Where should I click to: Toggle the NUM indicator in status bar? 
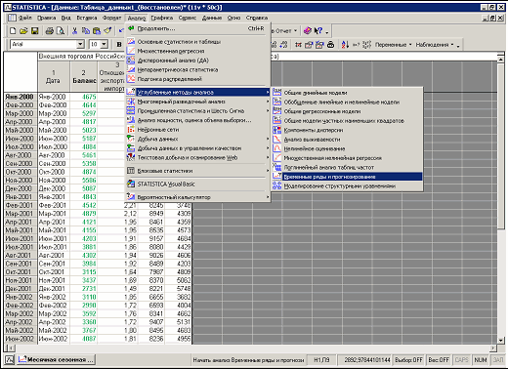coord(481,360)
